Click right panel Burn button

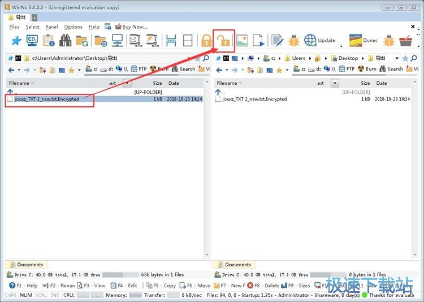[367, 69]
